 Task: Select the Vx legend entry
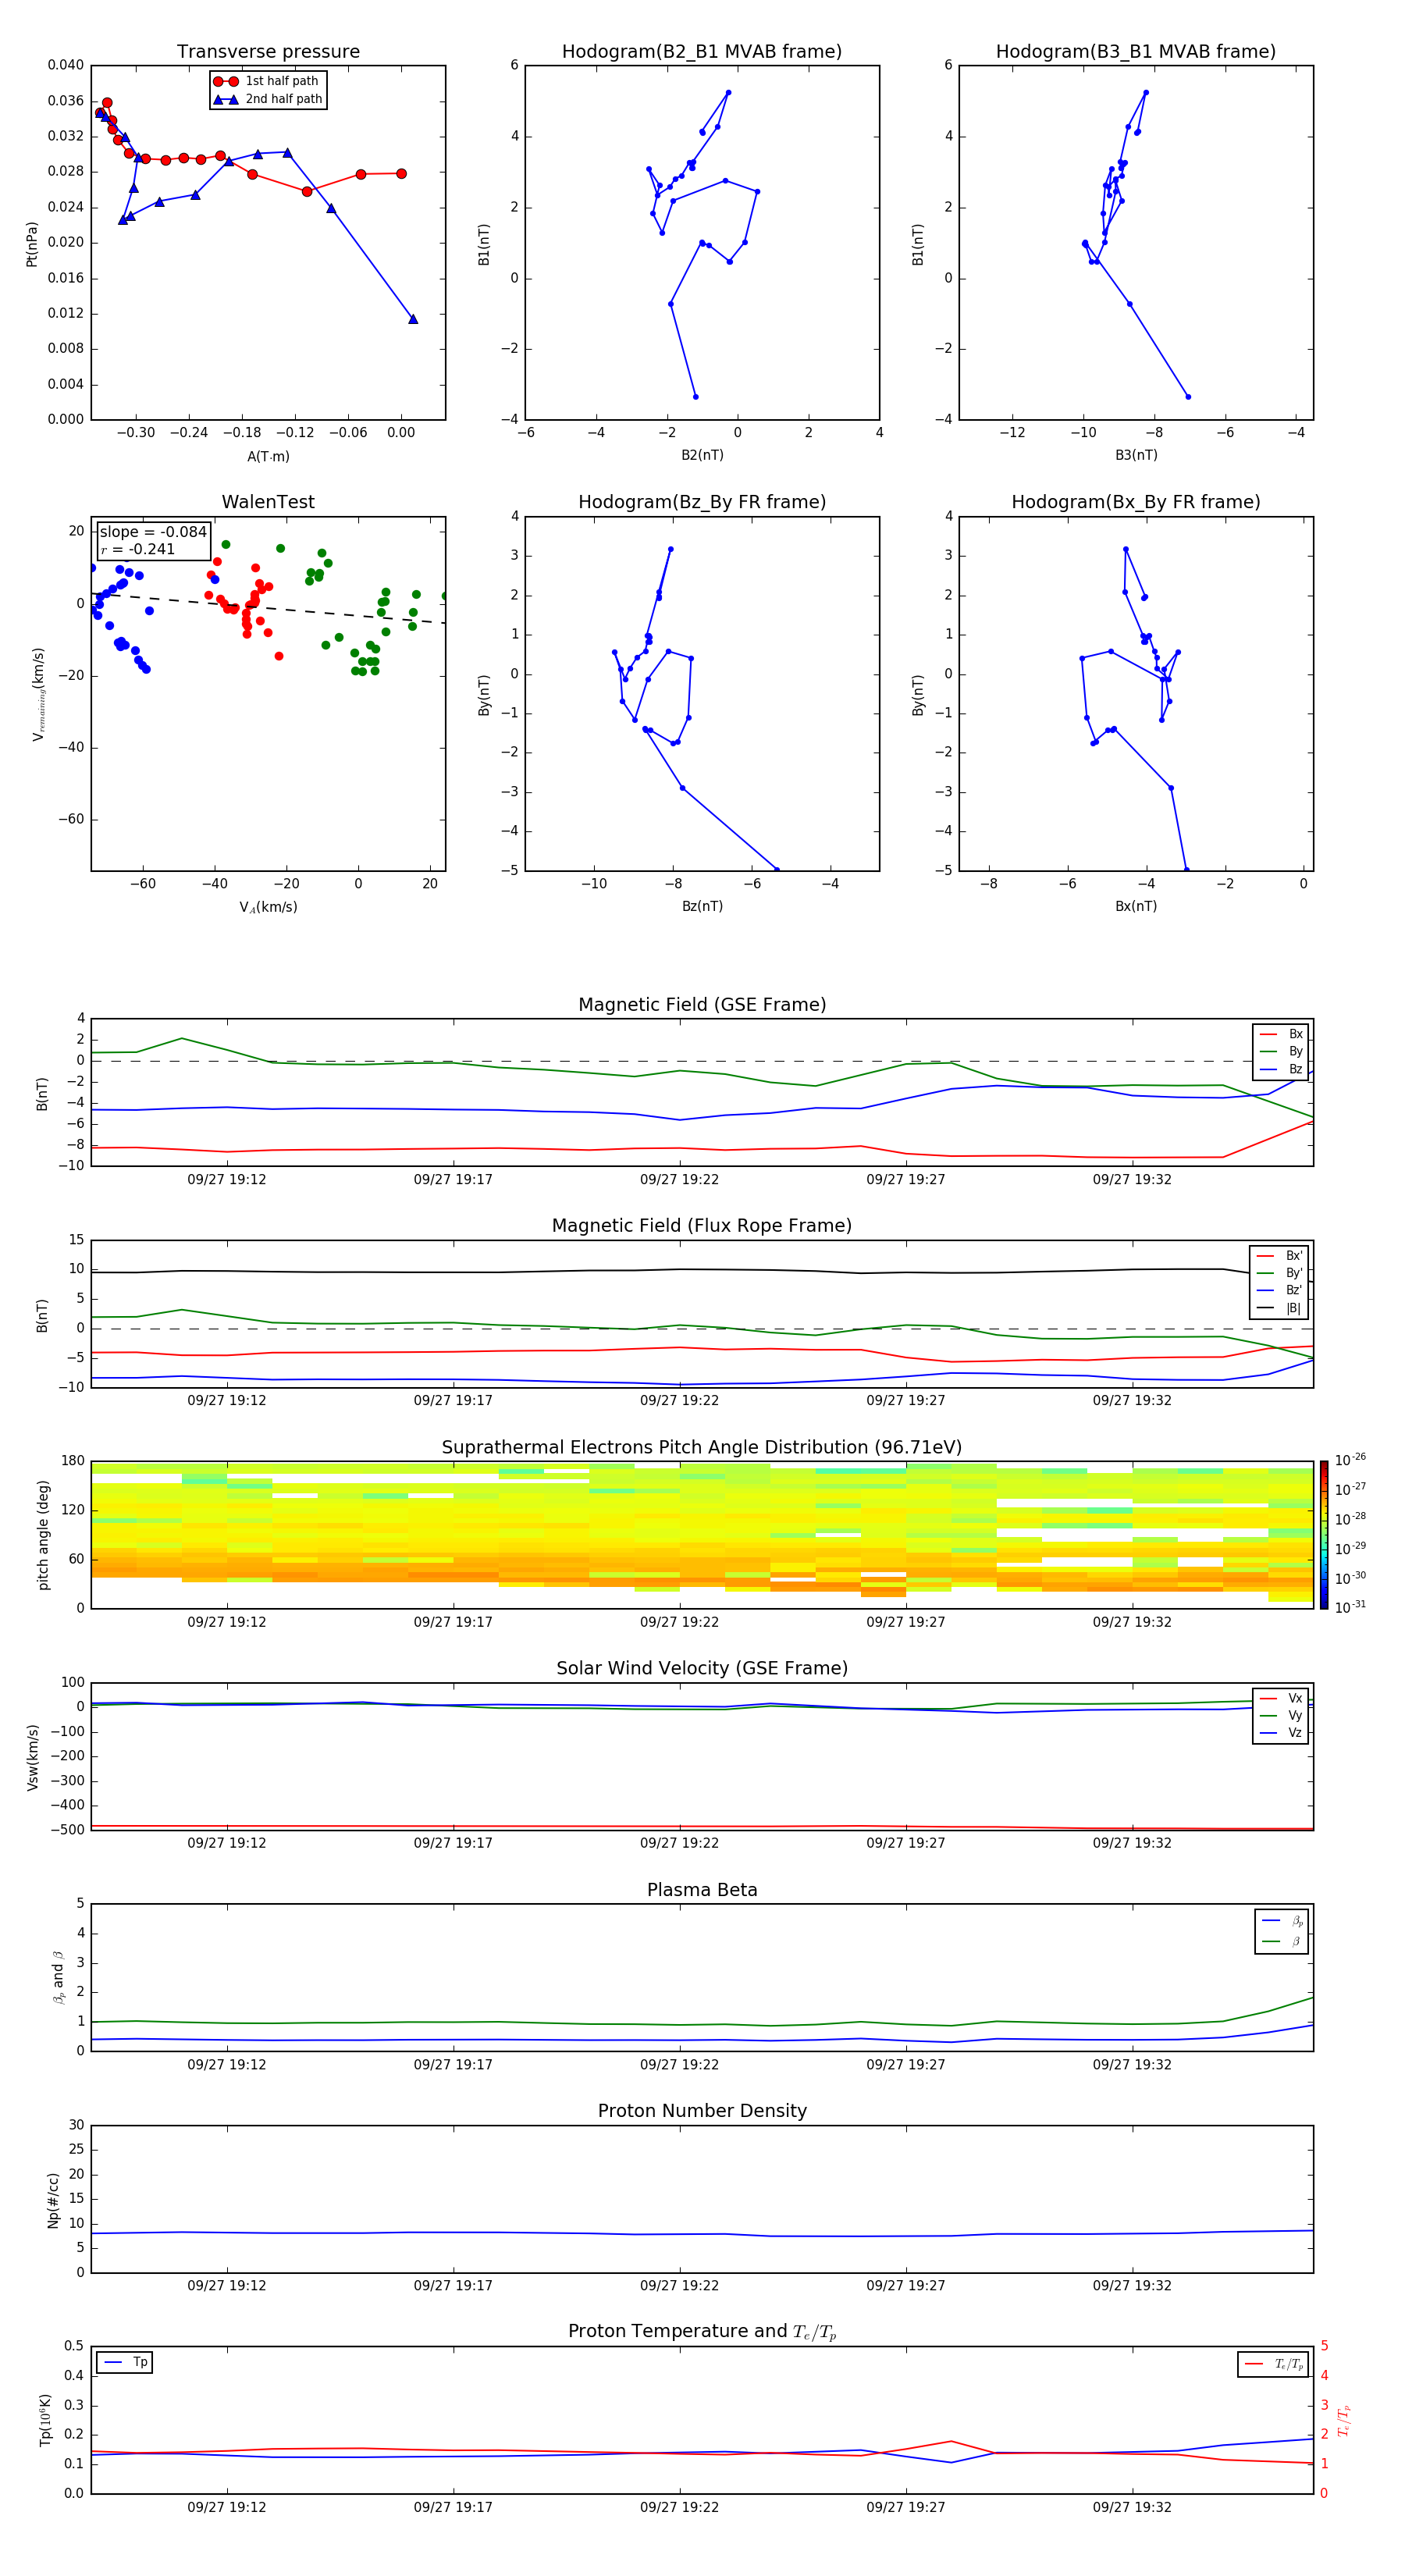click(x=1281, y=1698)
